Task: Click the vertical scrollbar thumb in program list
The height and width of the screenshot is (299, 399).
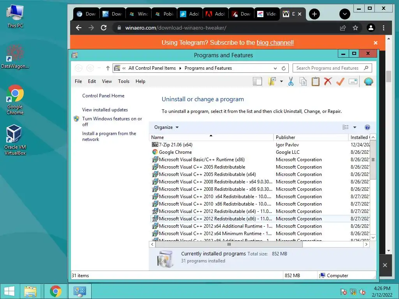Action: (x=373, y=160)
